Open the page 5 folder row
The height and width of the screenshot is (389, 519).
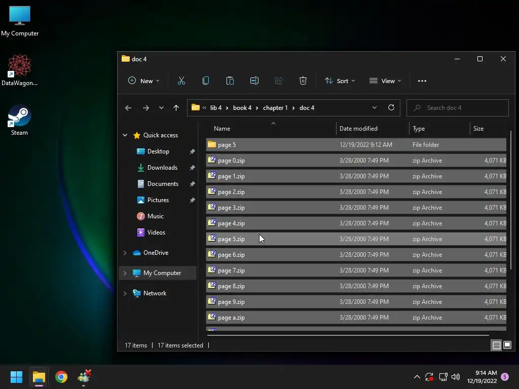(x=356, y=144)
